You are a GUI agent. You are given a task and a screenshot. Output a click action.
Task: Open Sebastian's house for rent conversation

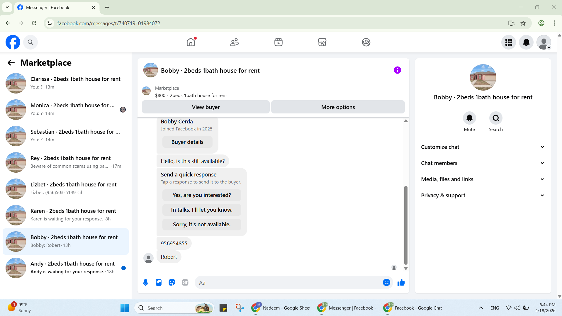[66, 136]
